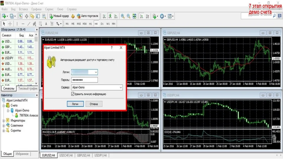
Task: Open the Strategy Tester icon
Action: coord(44,16)
